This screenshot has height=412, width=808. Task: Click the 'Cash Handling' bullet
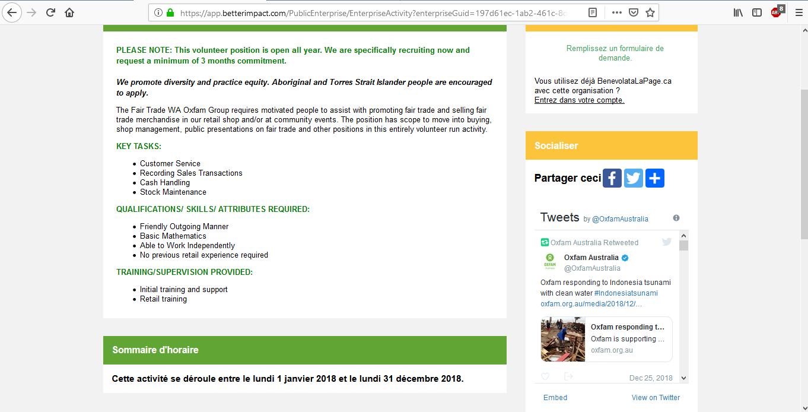click(165, 183)
